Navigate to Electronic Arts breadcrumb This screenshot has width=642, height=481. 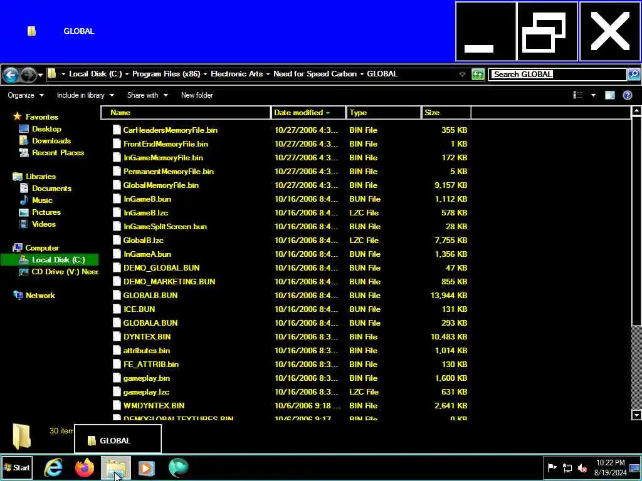coord(236,74)
